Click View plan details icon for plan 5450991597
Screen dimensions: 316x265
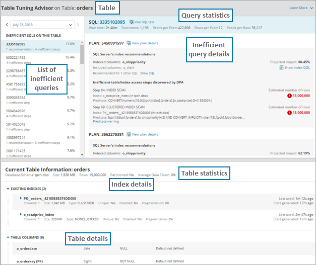pos(128,44)
